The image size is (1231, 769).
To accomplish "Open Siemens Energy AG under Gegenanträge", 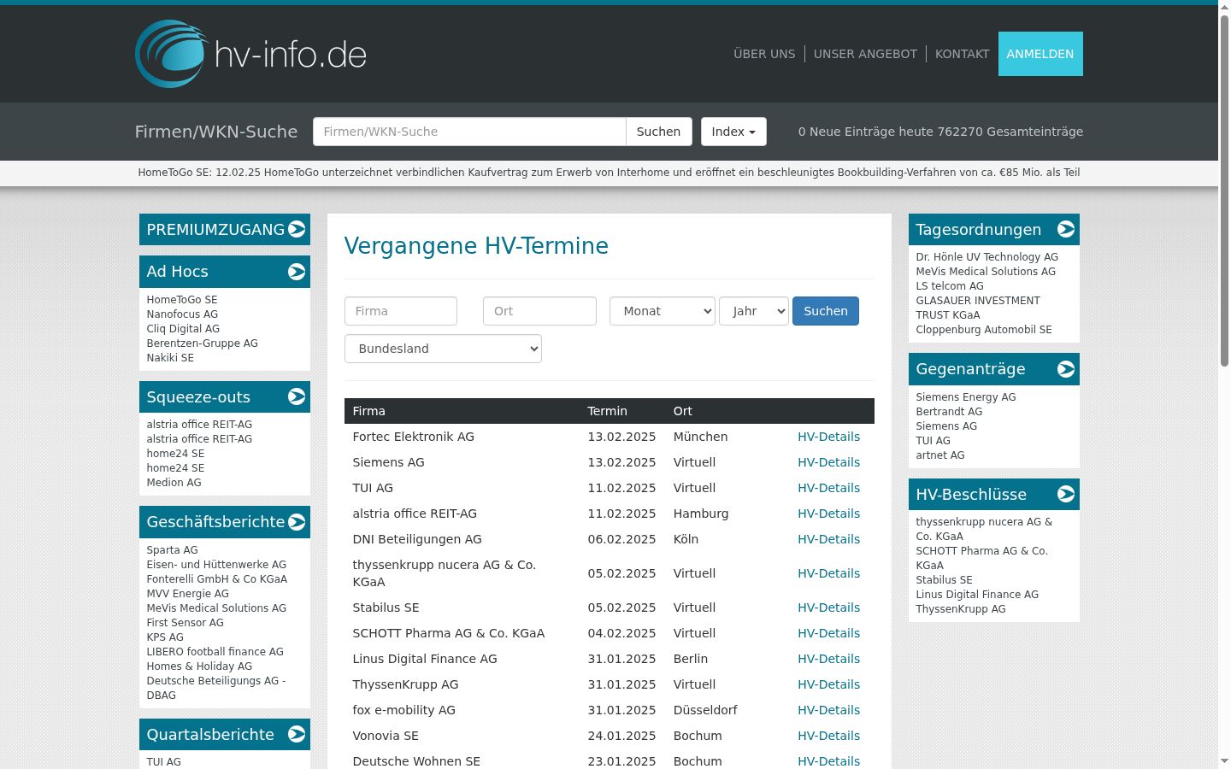I will point(966,397).
